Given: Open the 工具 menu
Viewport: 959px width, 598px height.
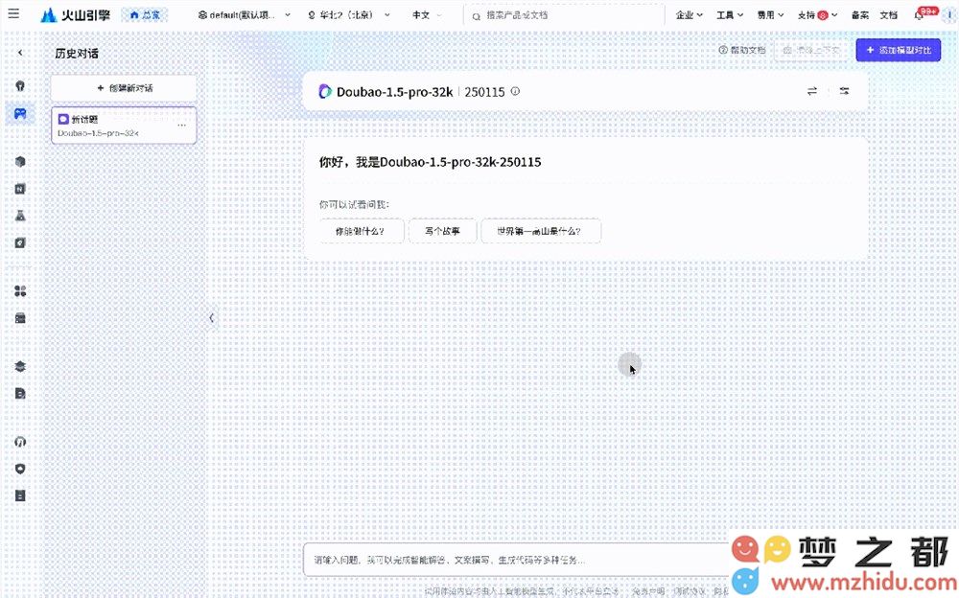Looking at the screenshot, I should pos(730,14).
